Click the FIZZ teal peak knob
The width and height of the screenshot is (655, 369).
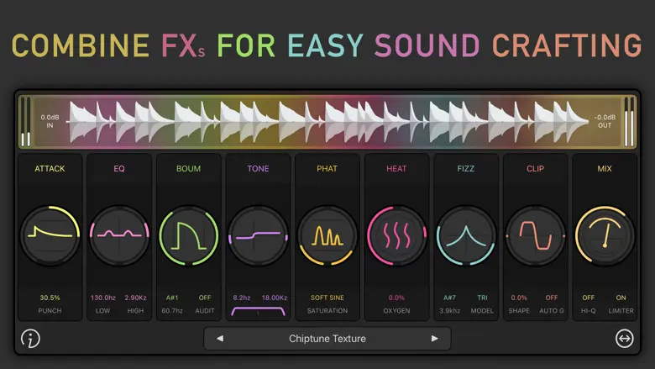point(466,235)
